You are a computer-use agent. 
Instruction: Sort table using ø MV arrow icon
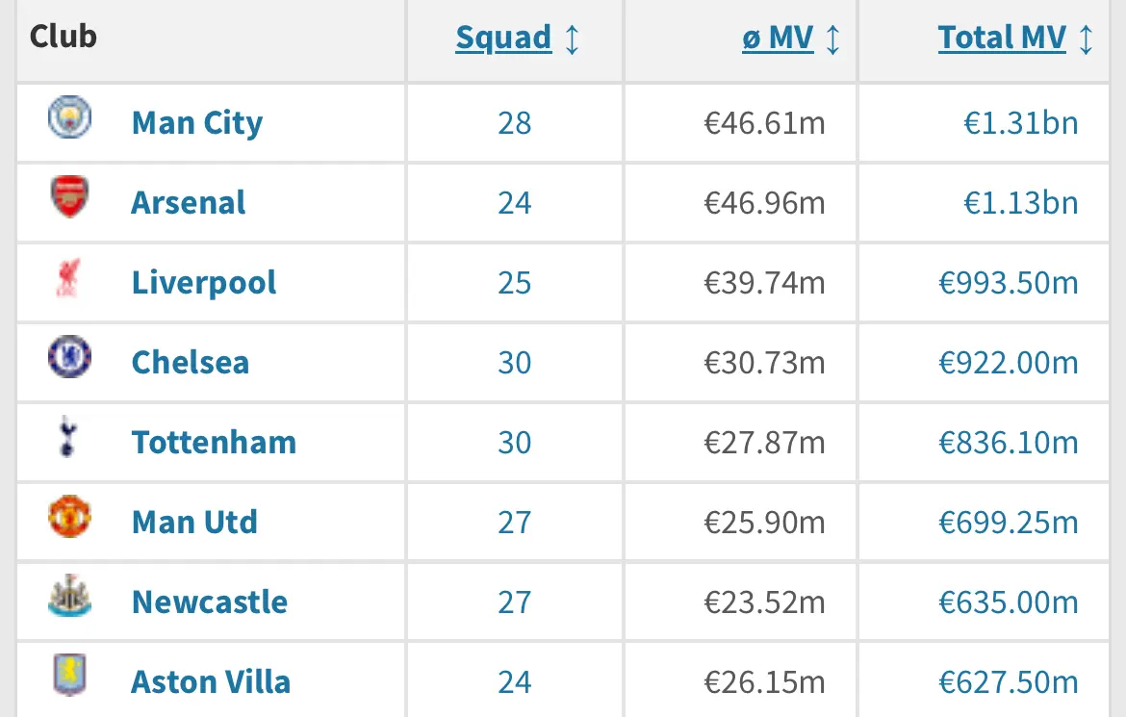click(833, 38)
